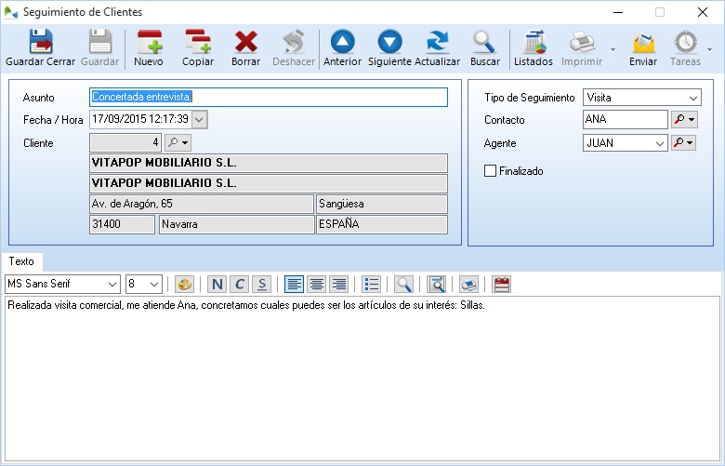Open the Contacto search dropdown button
Viewport: 725px width, 466px height.
684,119
